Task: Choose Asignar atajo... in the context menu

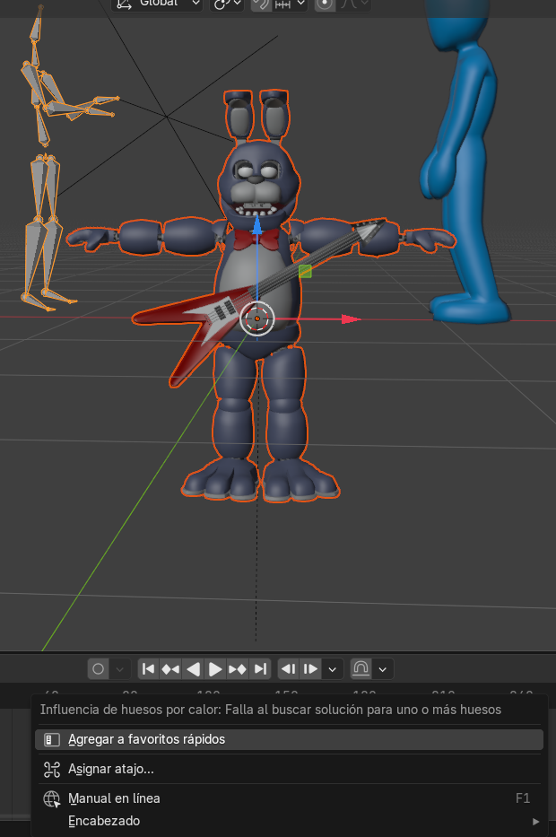Action: [289, 769]
